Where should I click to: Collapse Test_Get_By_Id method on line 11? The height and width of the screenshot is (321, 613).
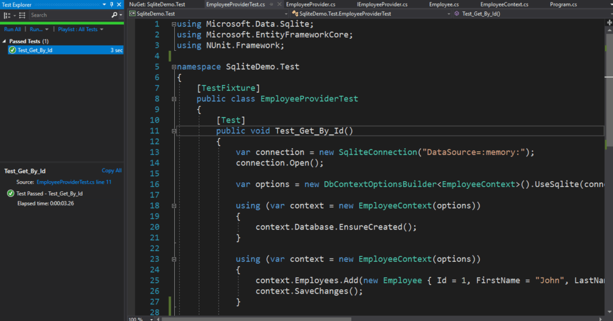pyautogui.click(x=174, y=131)
